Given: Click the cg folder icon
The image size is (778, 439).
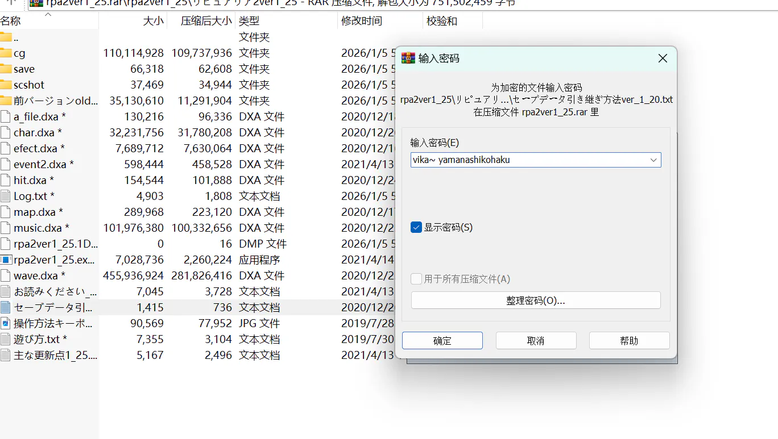Looking at the screenshot, I should click(x=6, y=53).
